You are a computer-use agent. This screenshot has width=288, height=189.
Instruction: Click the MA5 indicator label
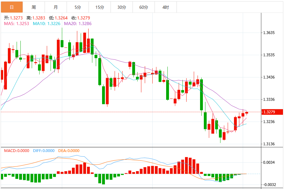[17, 24]
